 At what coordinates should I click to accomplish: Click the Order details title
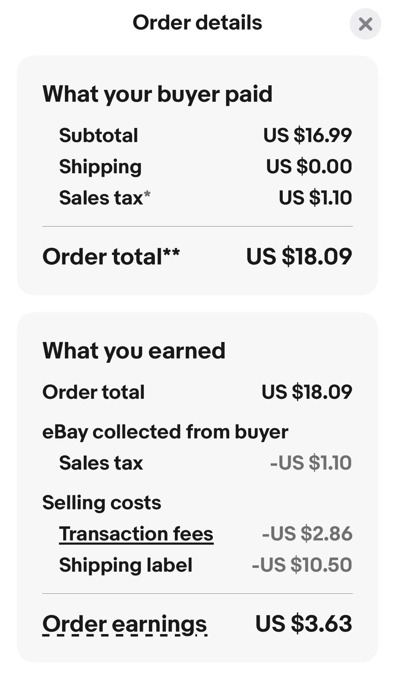coord(197,22)
